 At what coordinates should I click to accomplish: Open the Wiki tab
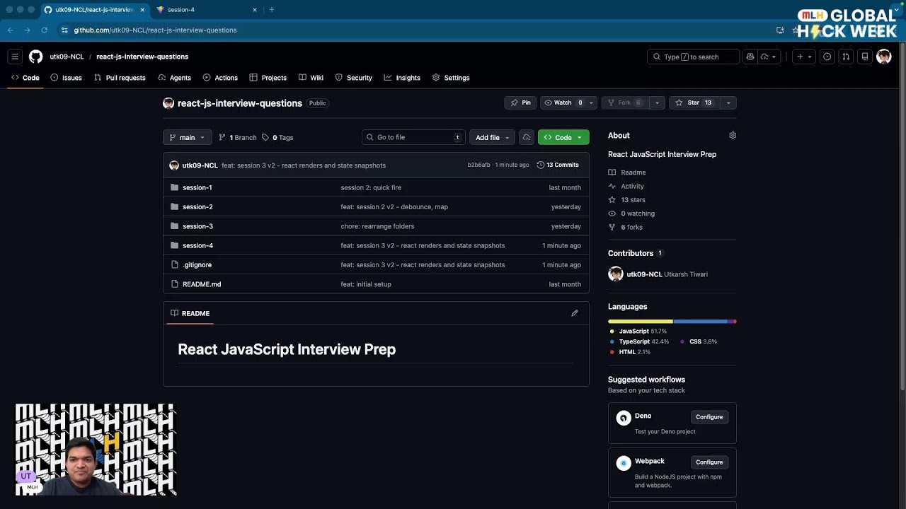tap(311, 78)
